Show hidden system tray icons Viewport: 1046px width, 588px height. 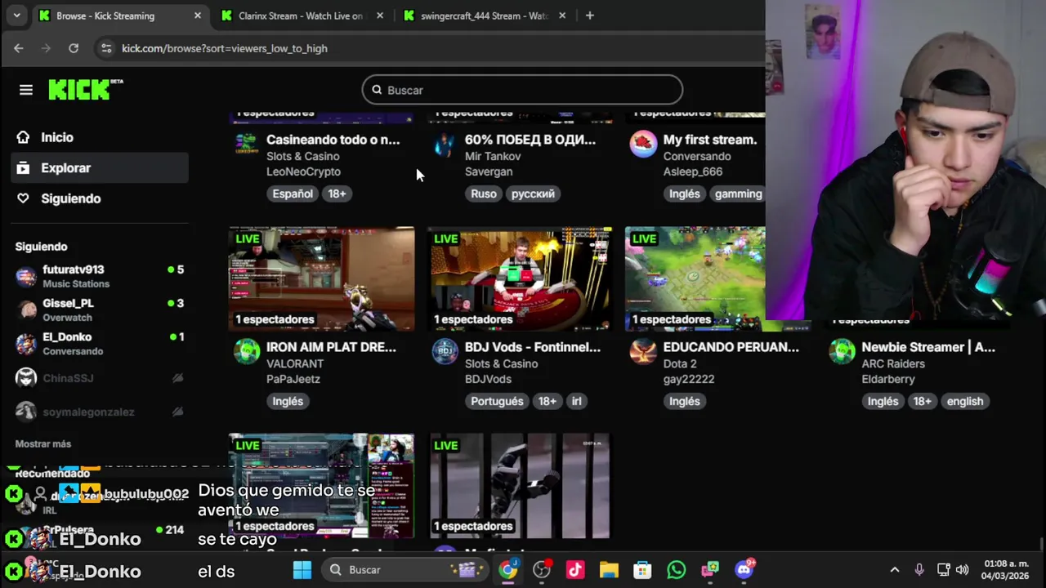(894, 570)
